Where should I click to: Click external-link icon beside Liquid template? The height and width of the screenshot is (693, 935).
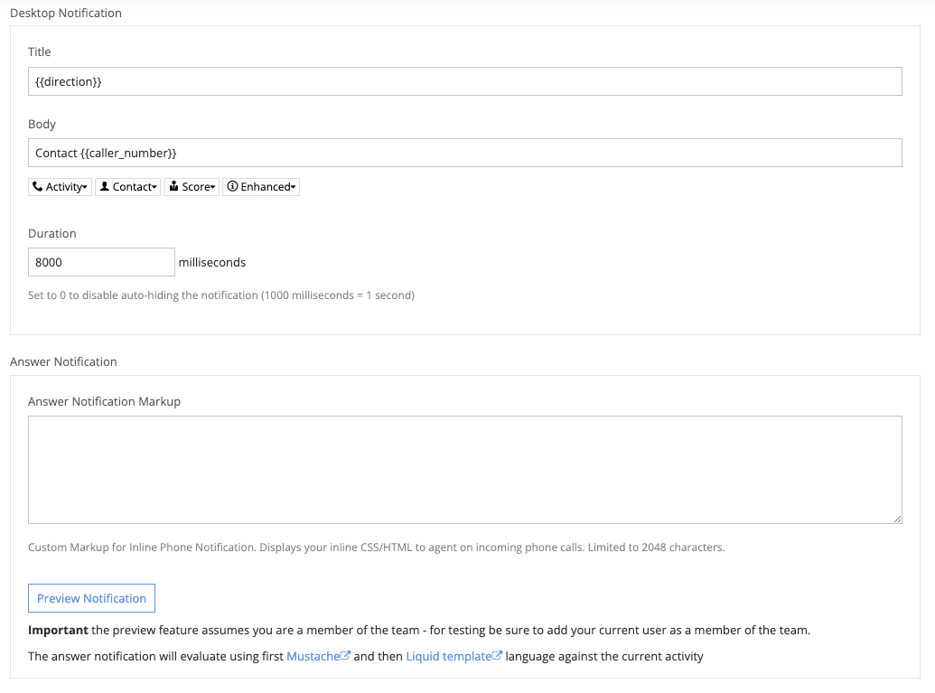click(497, 656)
